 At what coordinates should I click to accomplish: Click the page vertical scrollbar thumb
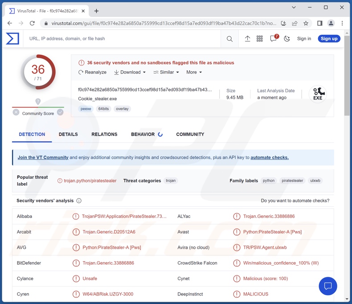coord(347,75)
